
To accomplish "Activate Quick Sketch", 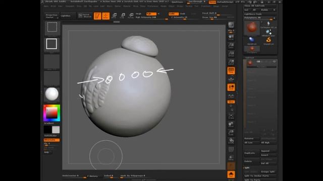I will tap(85, 16).
